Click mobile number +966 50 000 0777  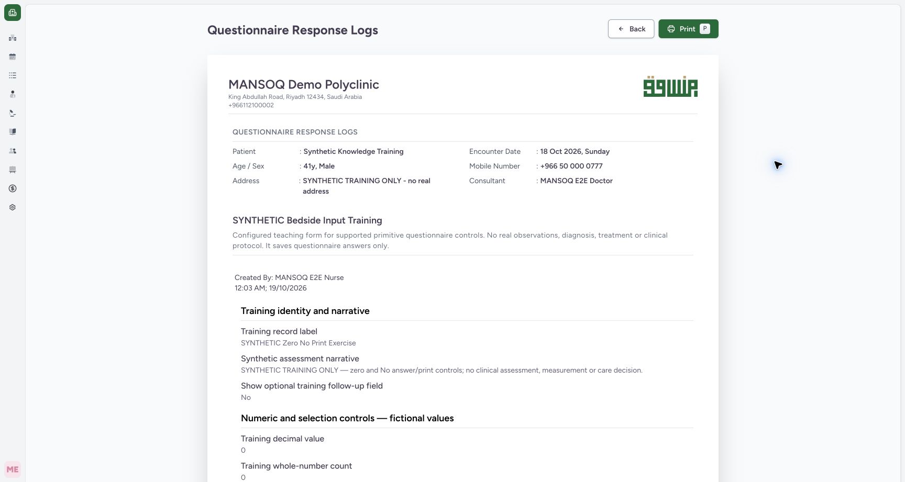coord(571,166)
